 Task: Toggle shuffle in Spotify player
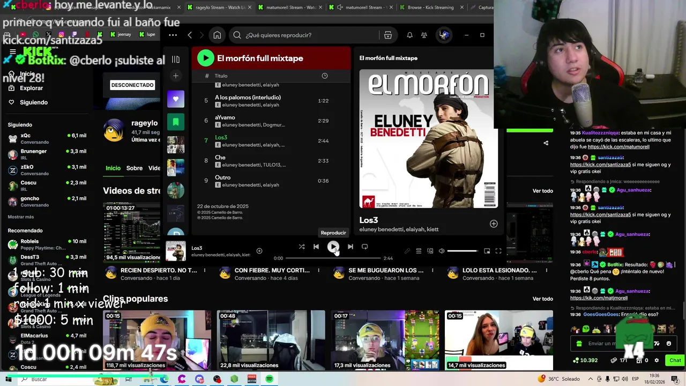click(x=302, y=247)
